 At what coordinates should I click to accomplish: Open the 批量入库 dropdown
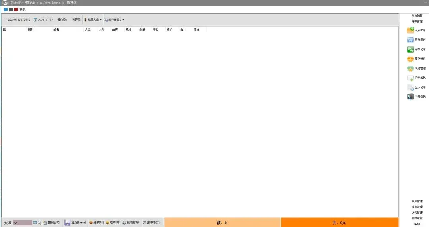pyautogui.click(x=93, y=20)
